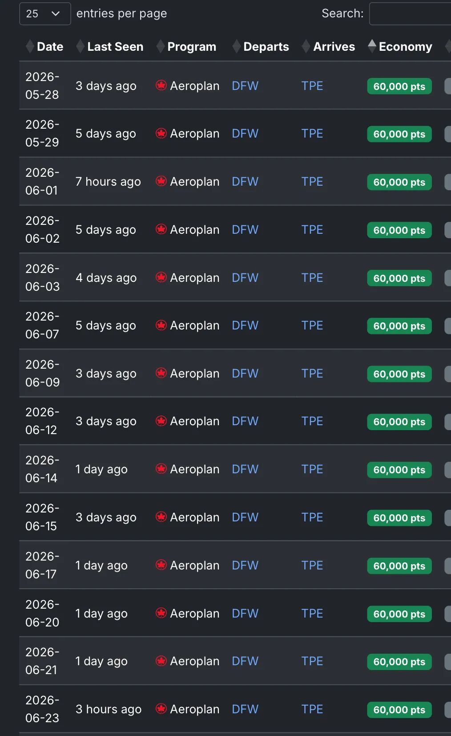Screen dimensions: 451x736
Task: Open DFW link in 2026-05-29 row
Action: click(245, 134)
